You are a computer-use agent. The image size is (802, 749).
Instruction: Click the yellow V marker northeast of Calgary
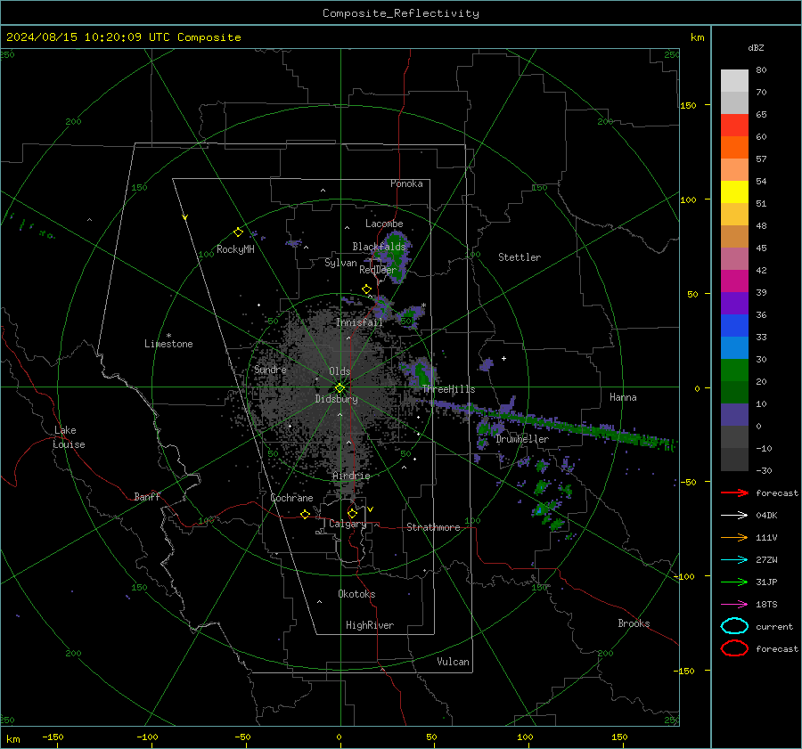[x=371, y=509]
